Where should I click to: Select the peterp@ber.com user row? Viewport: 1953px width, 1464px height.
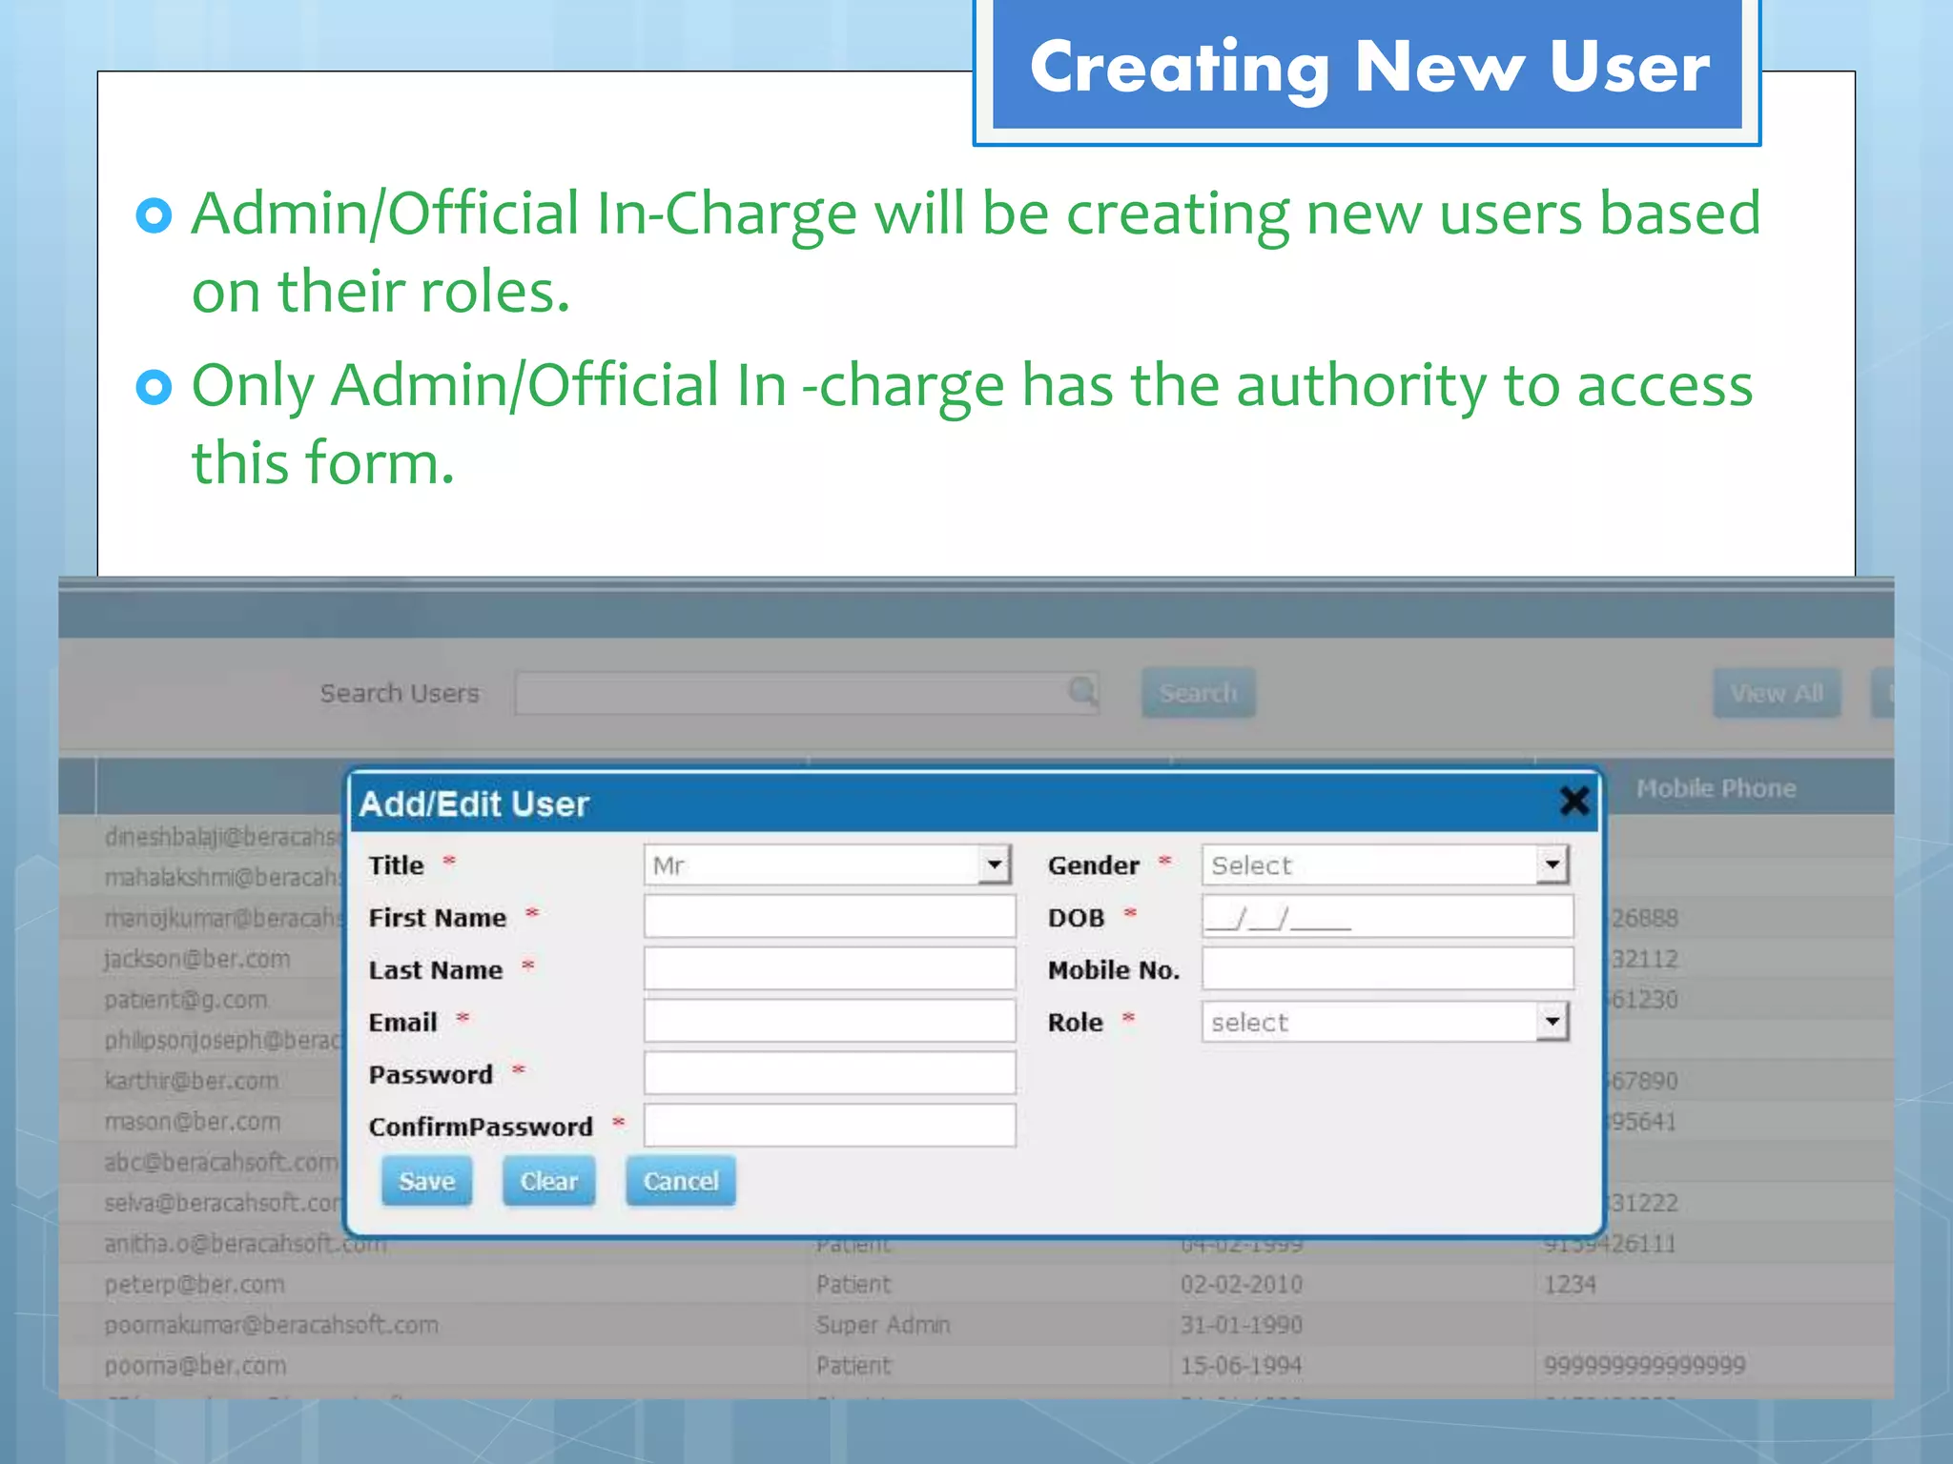tap(195, 1285)
